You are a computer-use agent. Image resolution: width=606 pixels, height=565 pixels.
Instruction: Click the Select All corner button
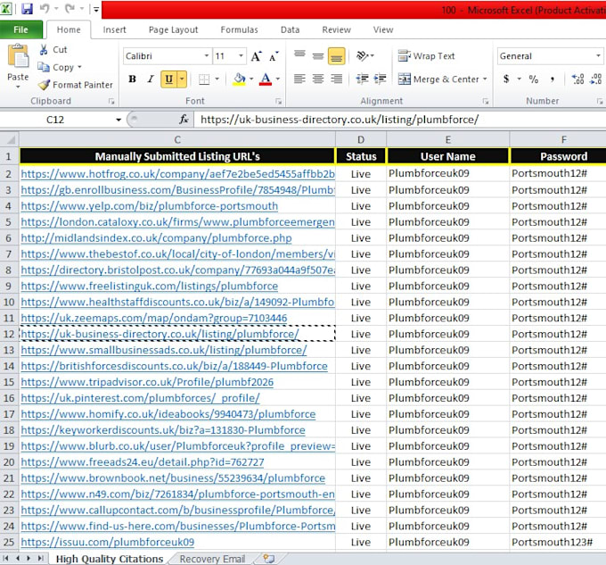[x=10, y=139]
